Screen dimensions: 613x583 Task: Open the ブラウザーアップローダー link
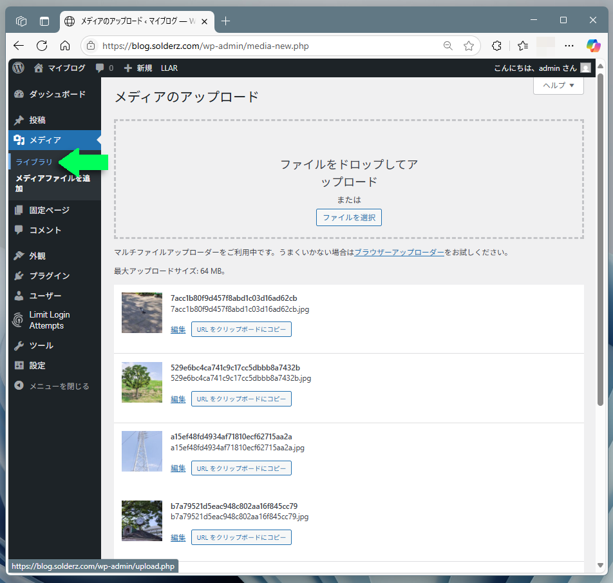pyautogui.click(x=399, y=253)
